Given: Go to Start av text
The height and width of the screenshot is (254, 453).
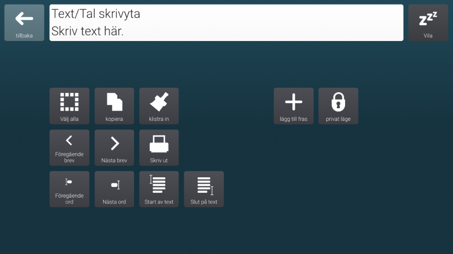Looking at the screenshot, I should [x=159, y=189].
